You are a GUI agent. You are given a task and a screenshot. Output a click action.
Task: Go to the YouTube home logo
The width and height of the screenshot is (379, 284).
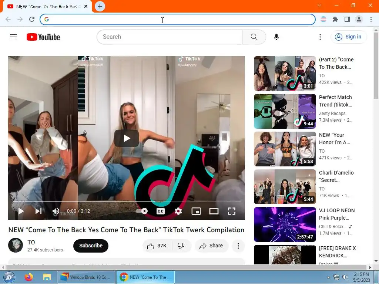pos(43,37)
